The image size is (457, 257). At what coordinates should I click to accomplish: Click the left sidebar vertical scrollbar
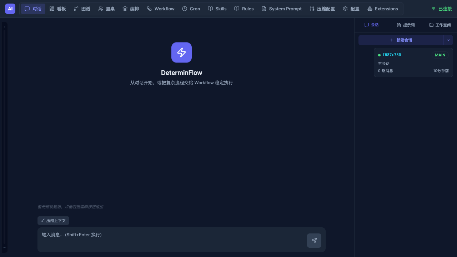click(x=4, y=137)
